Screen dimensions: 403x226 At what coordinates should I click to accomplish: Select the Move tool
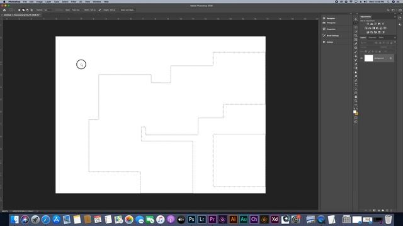(x=356, y=19)
